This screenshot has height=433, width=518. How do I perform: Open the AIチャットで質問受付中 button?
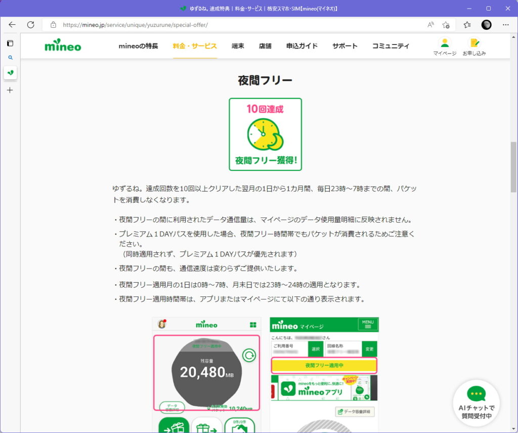477,403
